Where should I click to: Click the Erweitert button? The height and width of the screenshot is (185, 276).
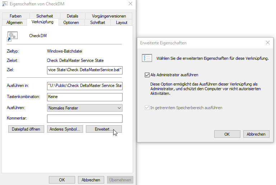point(104,129)
